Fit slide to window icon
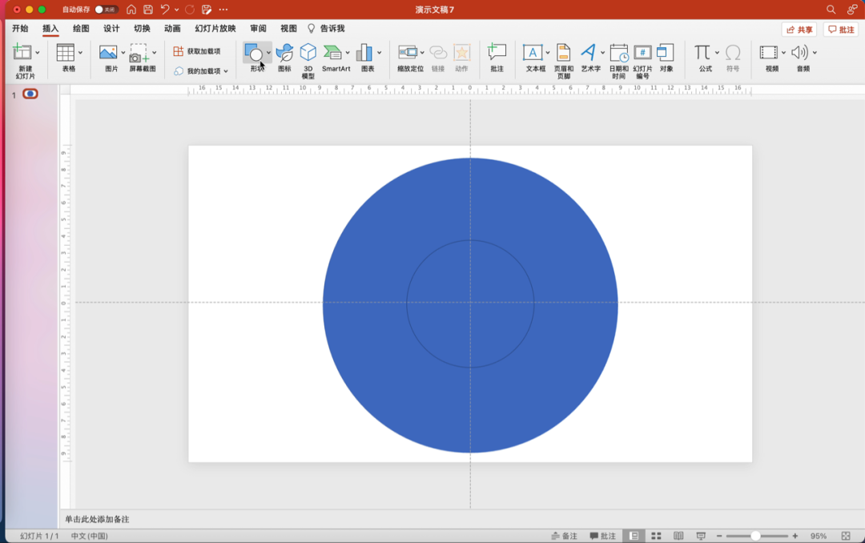 pyautogui.click(x=846, y=536)
